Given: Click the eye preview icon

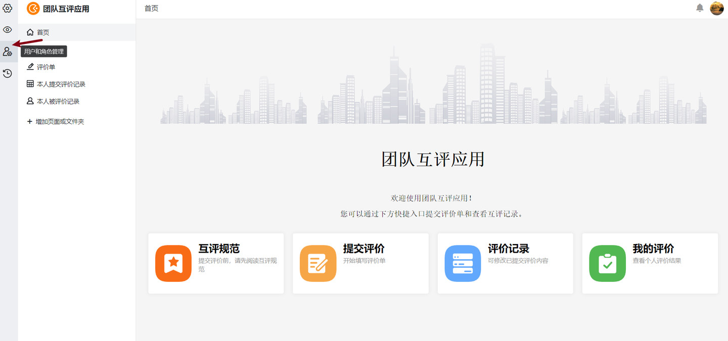Looking at the screenshot, I should 7,30.
